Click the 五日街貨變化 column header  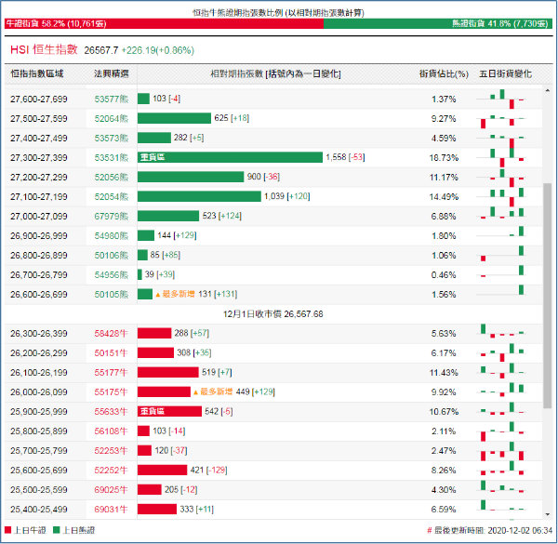click(x=505, y=73)
